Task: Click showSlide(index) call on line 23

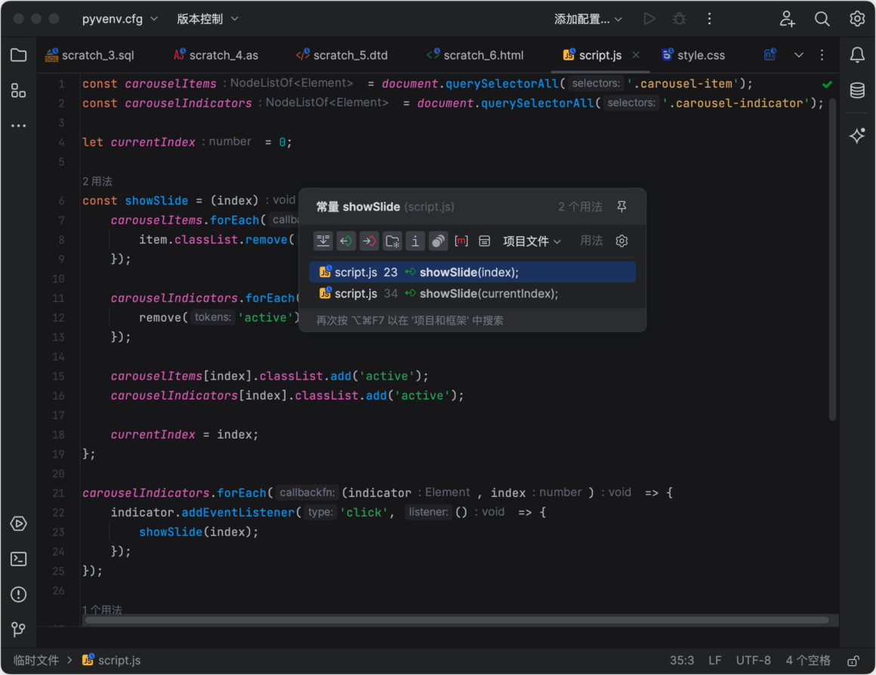Action: [x=199, y=532]
